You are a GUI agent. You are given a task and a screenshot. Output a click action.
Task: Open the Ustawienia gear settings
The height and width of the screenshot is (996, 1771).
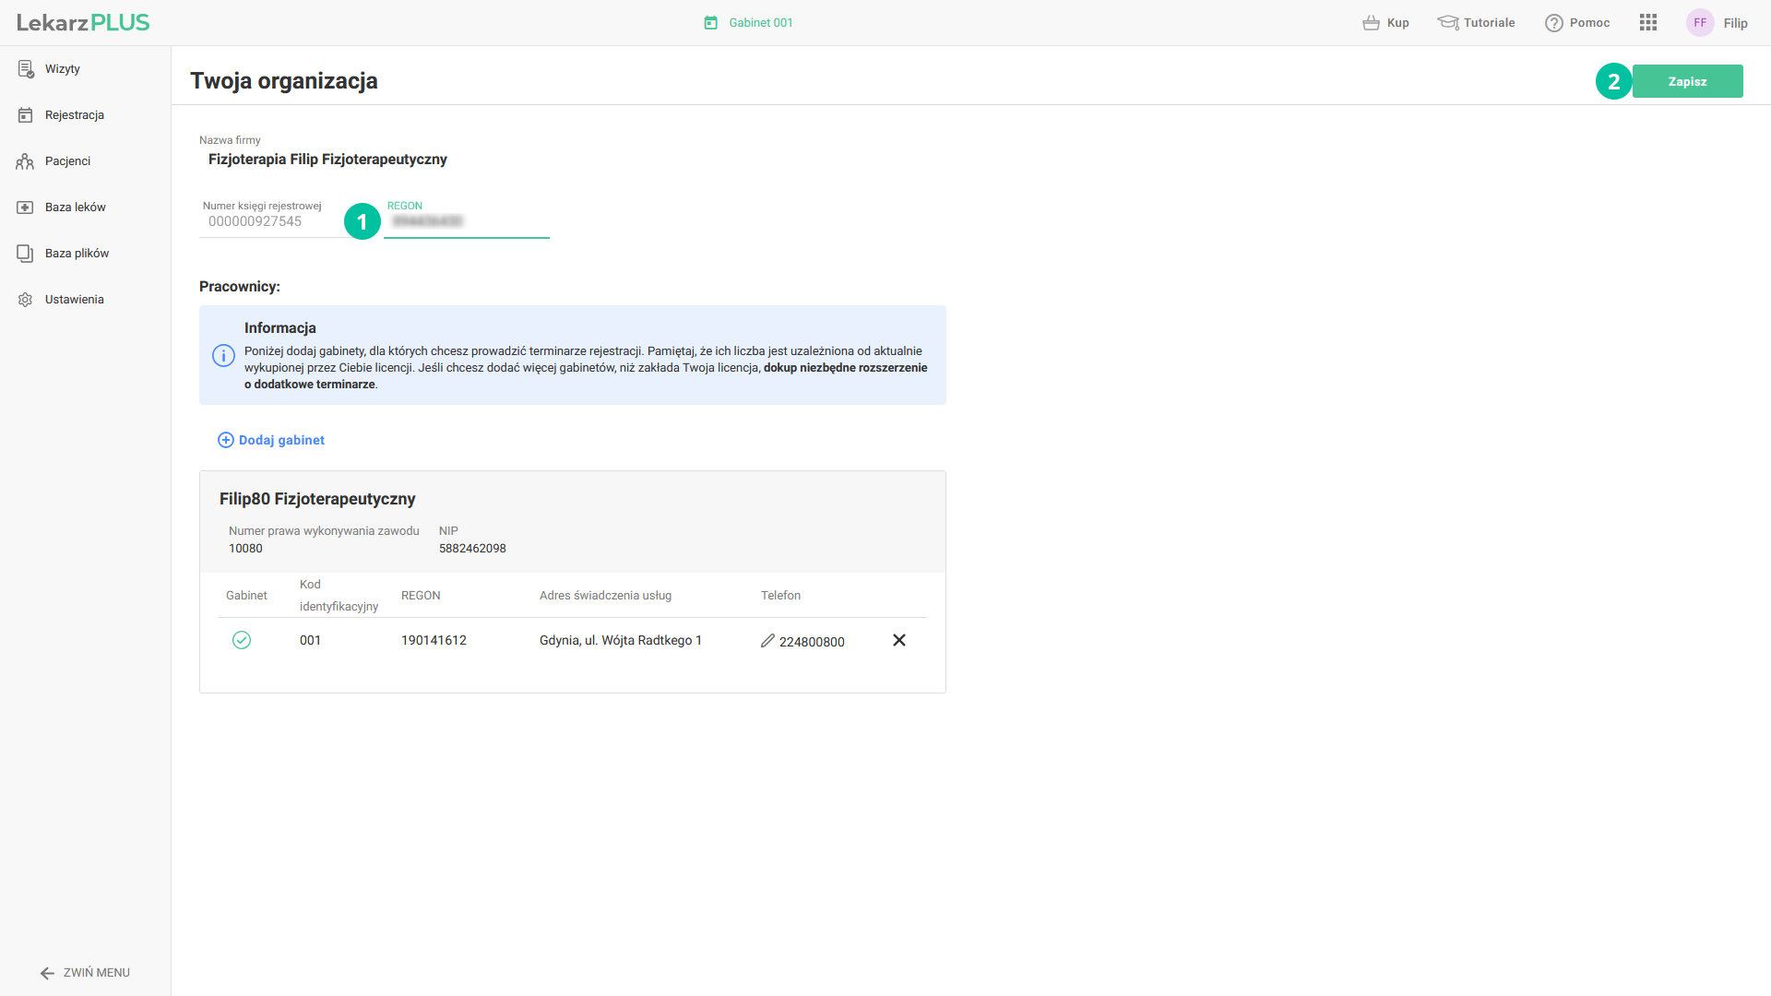point(74,300)
